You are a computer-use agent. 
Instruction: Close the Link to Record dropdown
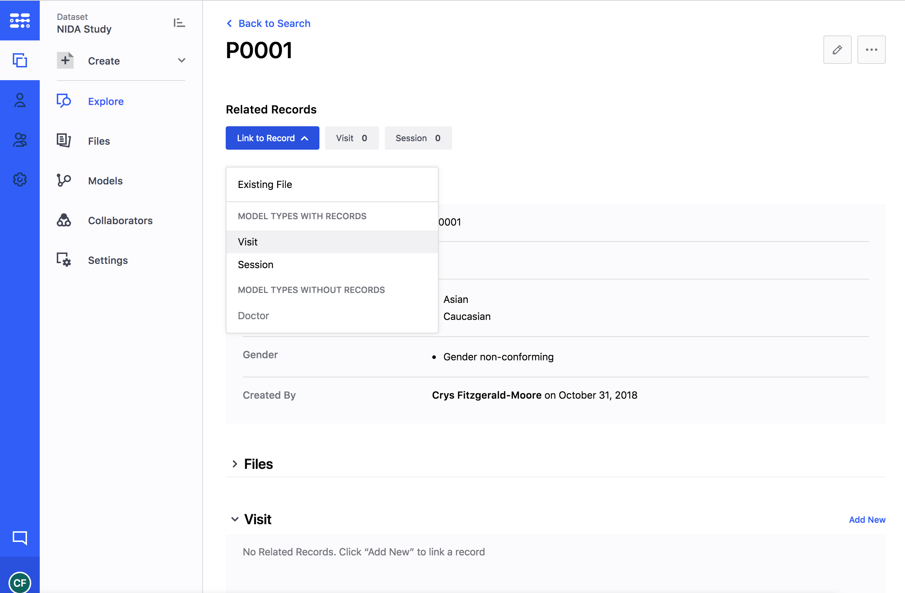[272, 138]
